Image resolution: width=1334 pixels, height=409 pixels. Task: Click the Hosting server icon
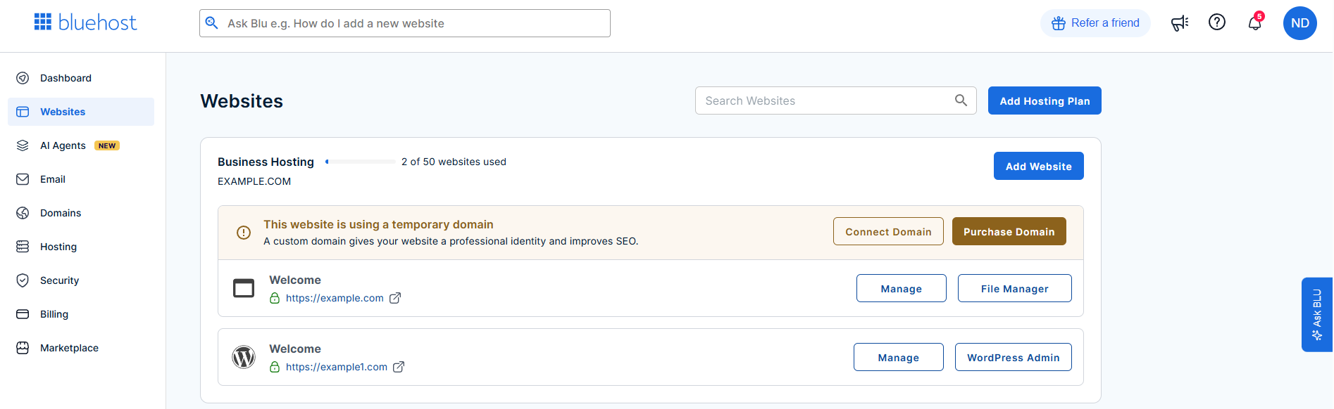point(23,247)
